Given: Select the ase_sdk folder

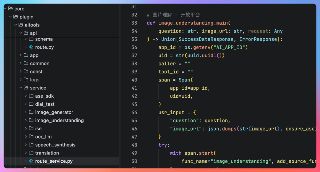Looking at the screenshot, I should [44, 96].
